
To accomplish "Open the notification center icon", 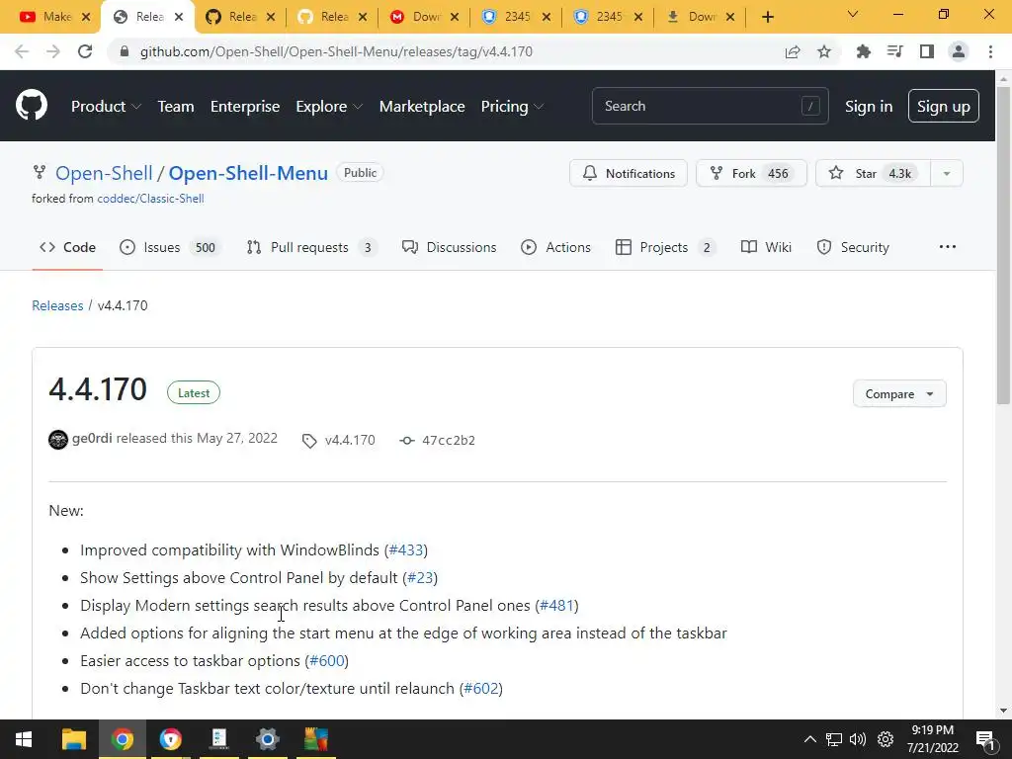I will [985, 739].
